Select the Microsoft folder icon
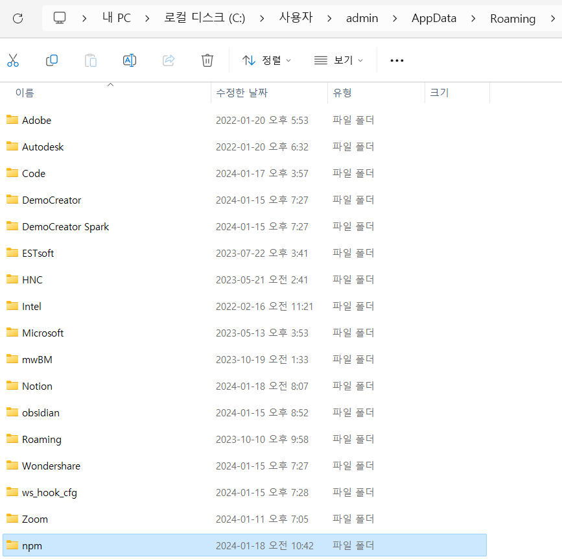This screenshot has width=562, height=559. (12, 332)
